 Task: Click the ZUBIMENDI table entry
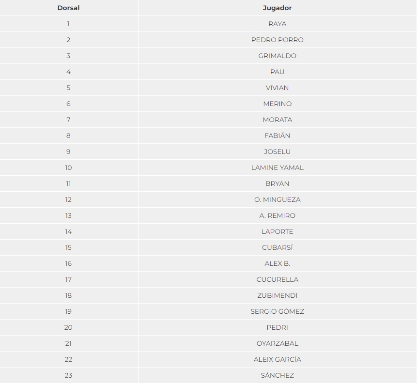(278, 295)
